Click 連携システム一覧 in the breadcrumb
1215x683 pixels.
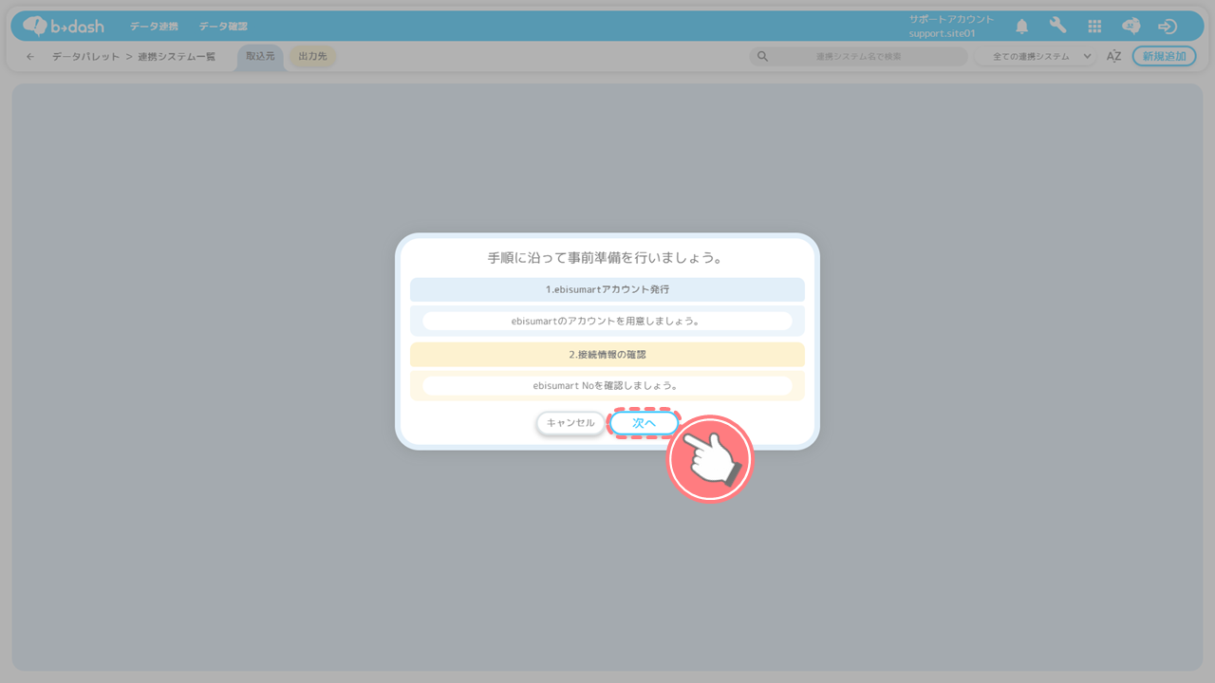(177, 57)
